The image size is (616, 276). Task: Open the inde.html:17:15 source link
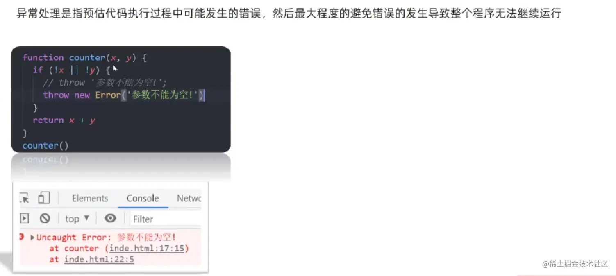coord(147,249)
